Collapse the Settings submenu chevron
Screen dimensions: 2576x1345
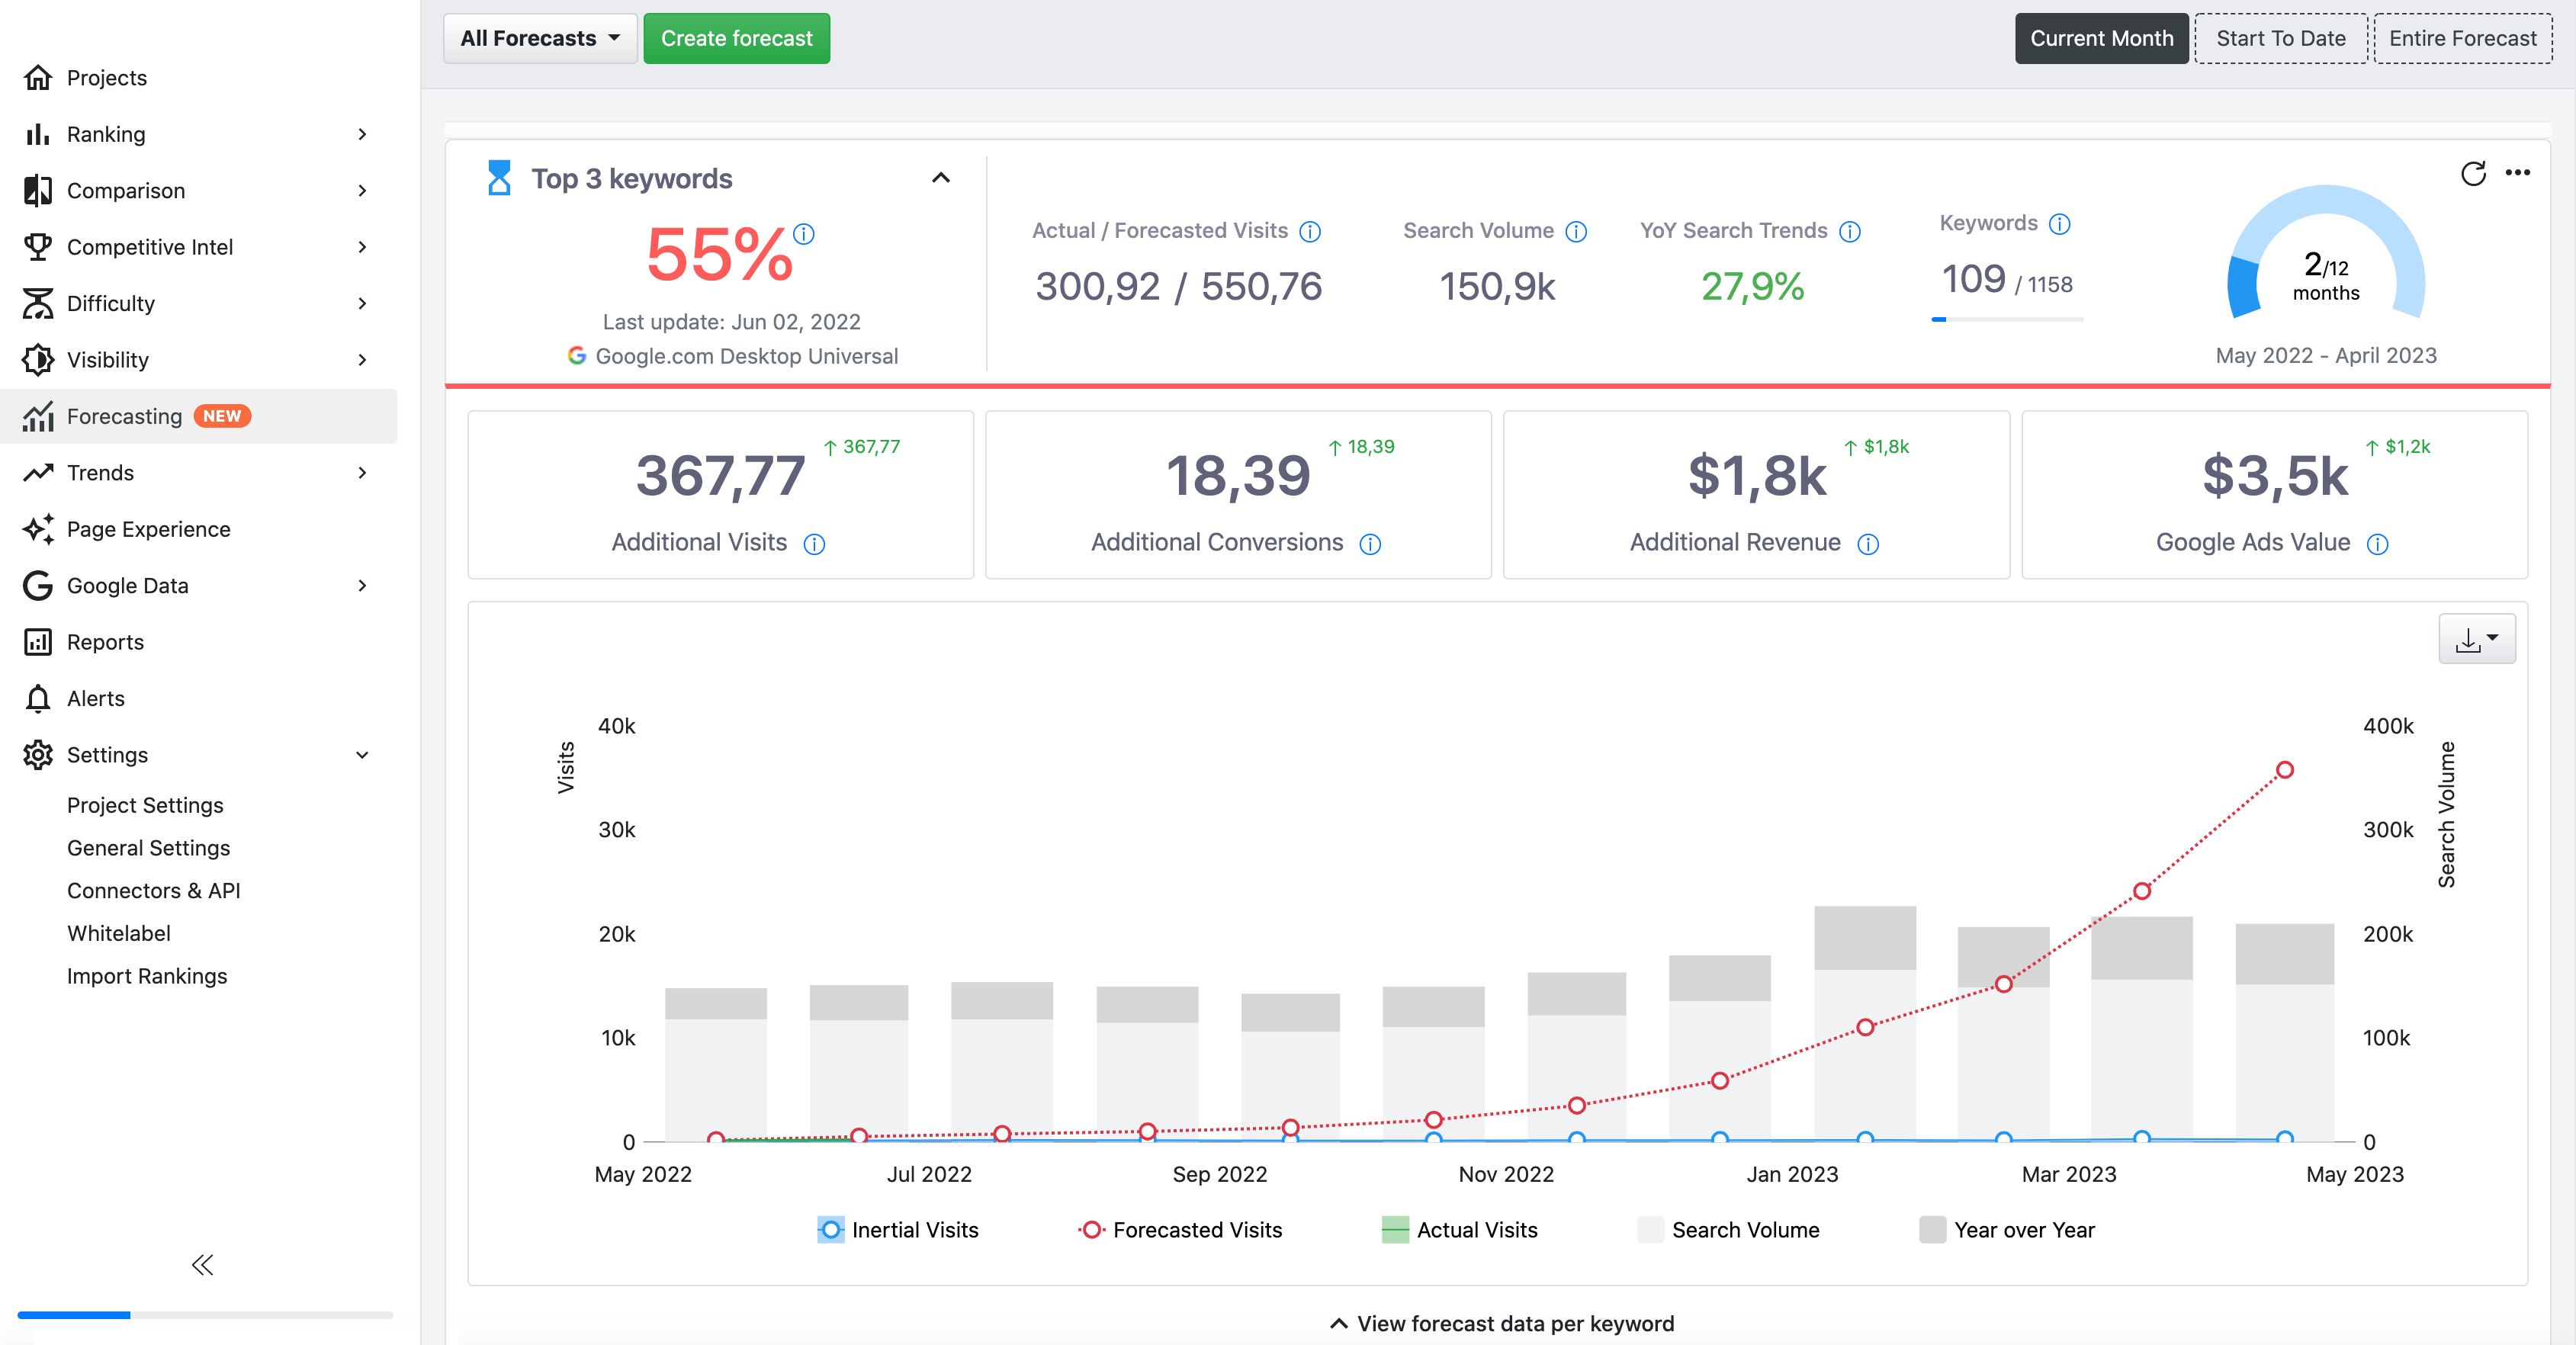pos(362,755)
